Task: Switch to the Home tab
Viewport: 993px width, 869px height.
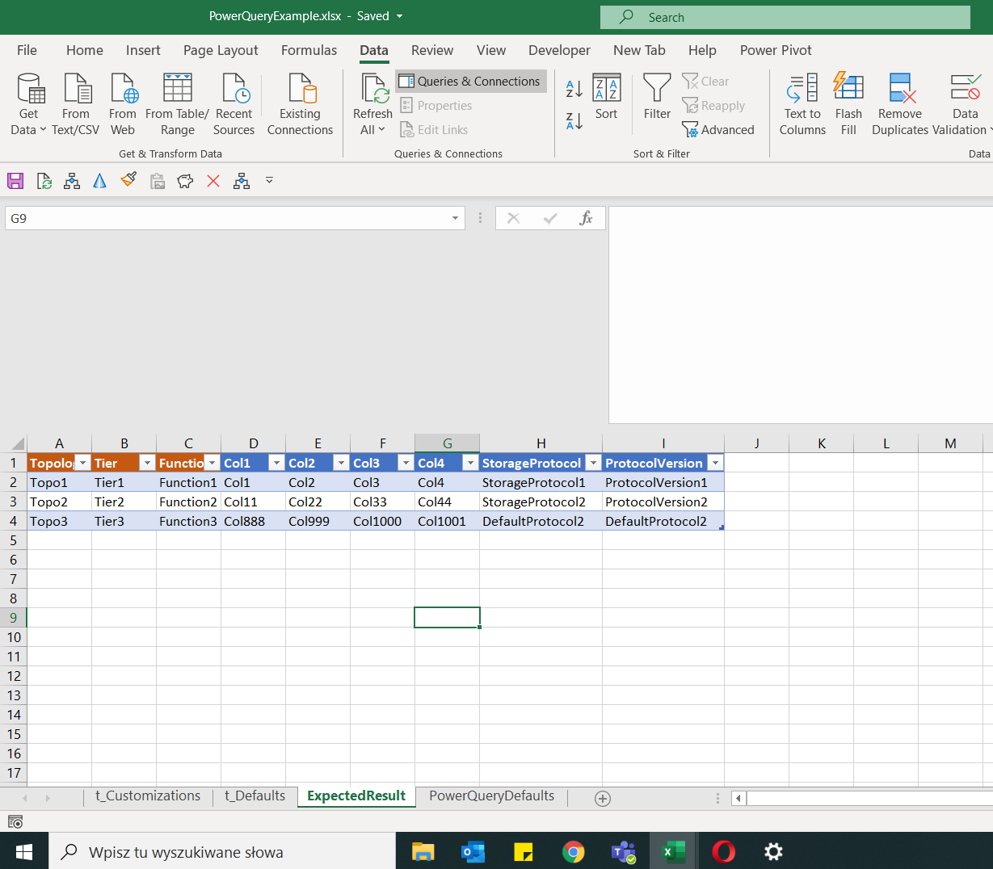Action: (85, 50)
